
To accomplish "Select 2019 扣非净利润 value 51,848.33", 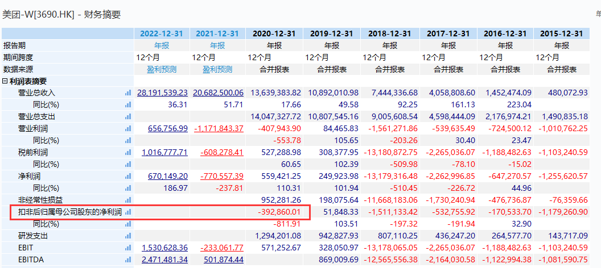I will [x=340, y=212].
